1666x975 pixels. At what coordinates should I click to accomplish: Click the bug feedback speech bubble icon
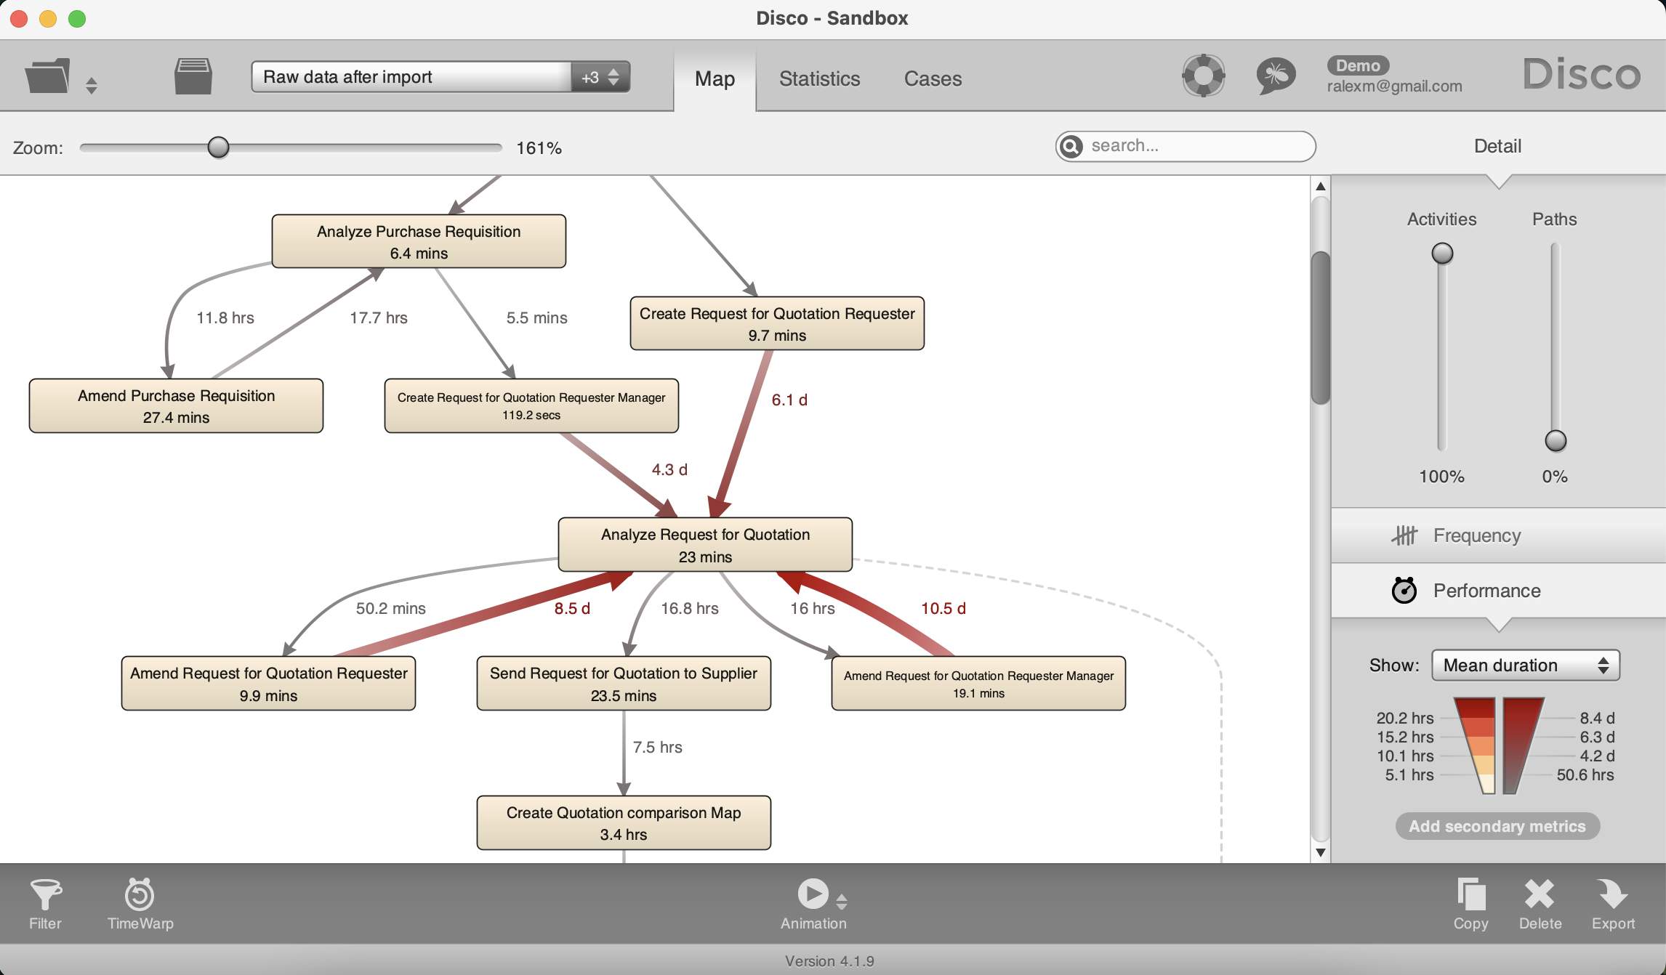tap(1276, 76)
